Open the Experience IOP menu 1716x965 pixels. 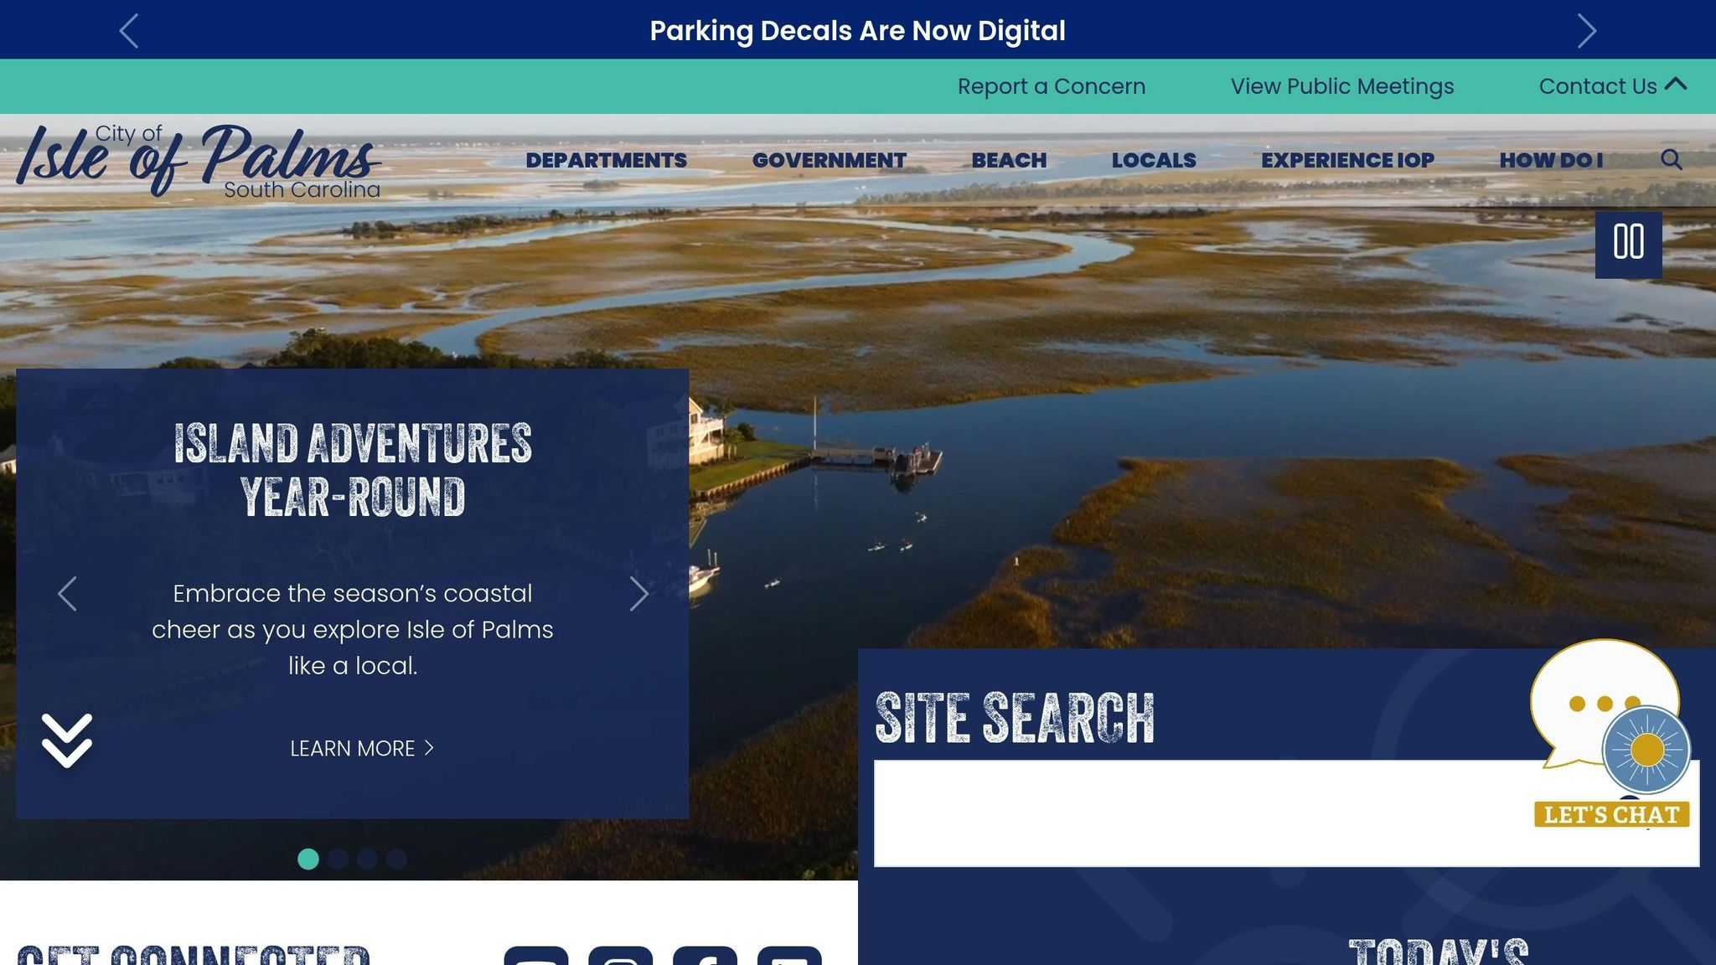pos(1347,160)
